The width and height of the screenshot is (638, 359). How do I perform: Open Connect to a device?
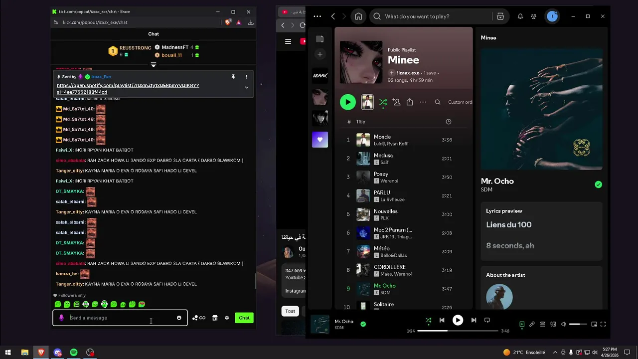[x=553, y=324]
